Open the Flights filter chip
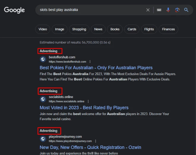The height and width of the screenshot is (155, 196). click(x=149, y=29)
